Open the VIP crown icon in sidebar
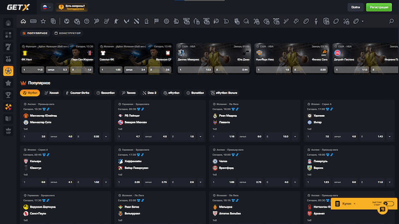 8,130
